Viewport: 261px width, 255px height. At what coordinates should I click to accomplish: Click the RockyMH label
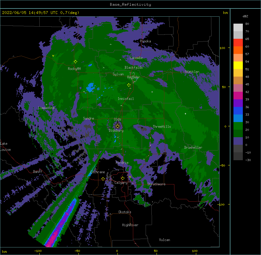[x=74, y=69]
